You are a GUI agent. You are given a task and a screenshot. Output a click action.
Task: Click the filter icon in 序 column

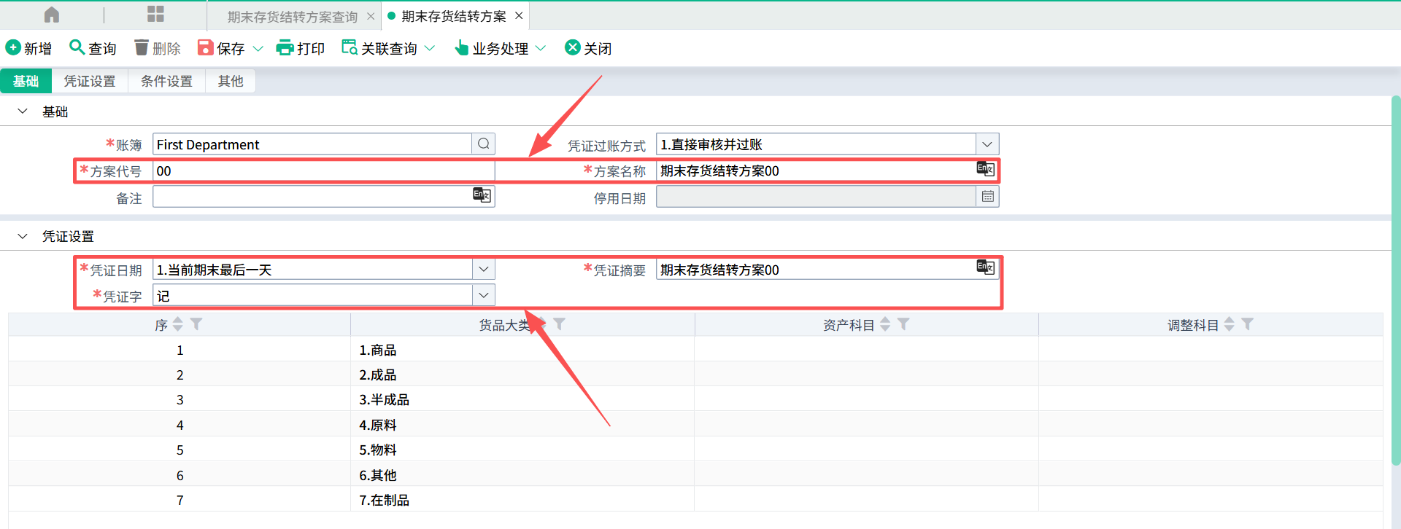click(196, 324)
